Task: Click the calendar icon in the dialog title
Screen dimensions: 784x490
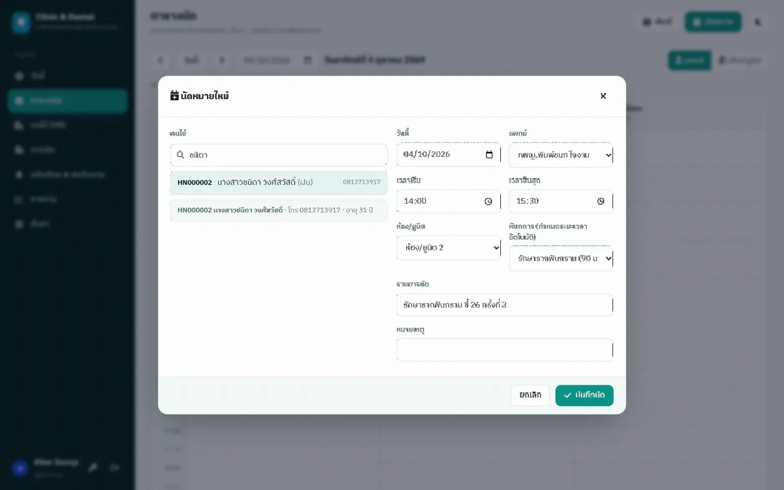Action: [174, 96]
